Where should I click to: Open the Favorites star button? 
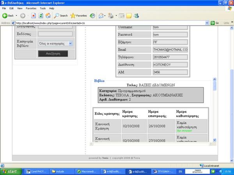[79, 16]
